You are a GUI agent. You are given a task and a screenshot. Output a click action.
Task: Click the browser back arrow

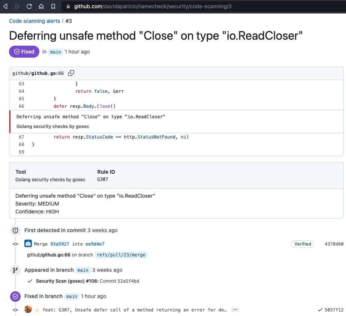click(5, 6)
